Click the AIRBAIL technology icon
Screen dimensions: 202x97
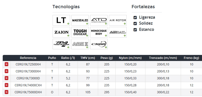click(x=118, y=32)
